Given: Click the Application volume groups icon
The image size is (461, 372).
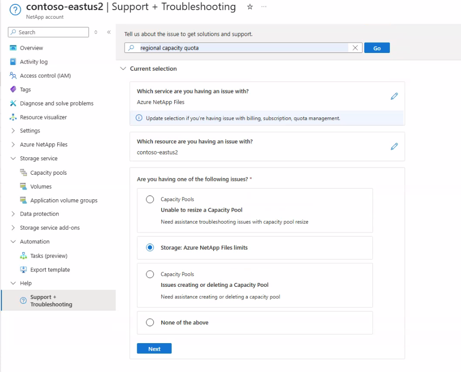Looking at the screenshot, I should (x=24, y=200).
